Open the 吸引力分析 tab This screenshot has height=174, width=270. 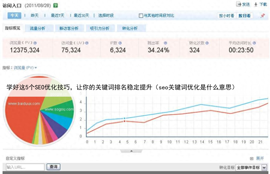(x=100, y=29)
